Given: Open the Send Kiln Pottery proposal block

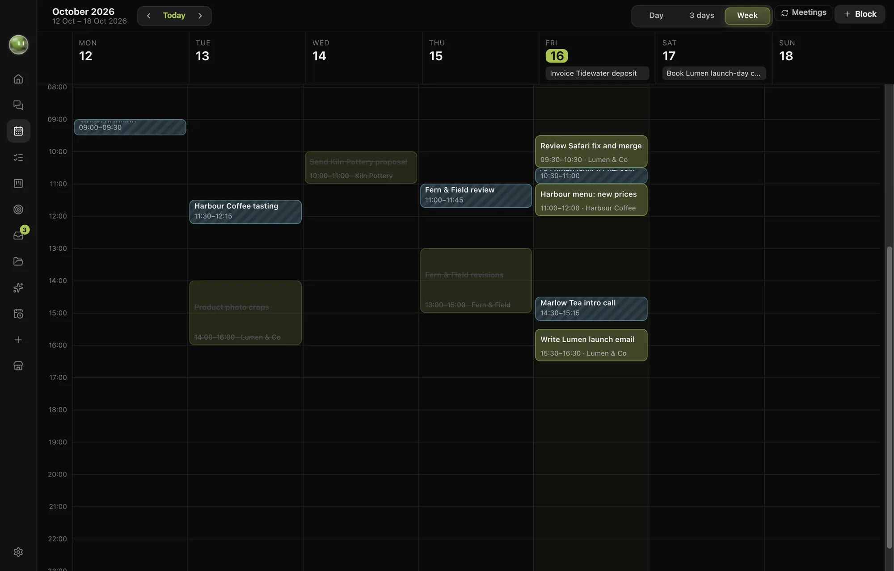Looking at the screenshot, I should coord(361,168).
